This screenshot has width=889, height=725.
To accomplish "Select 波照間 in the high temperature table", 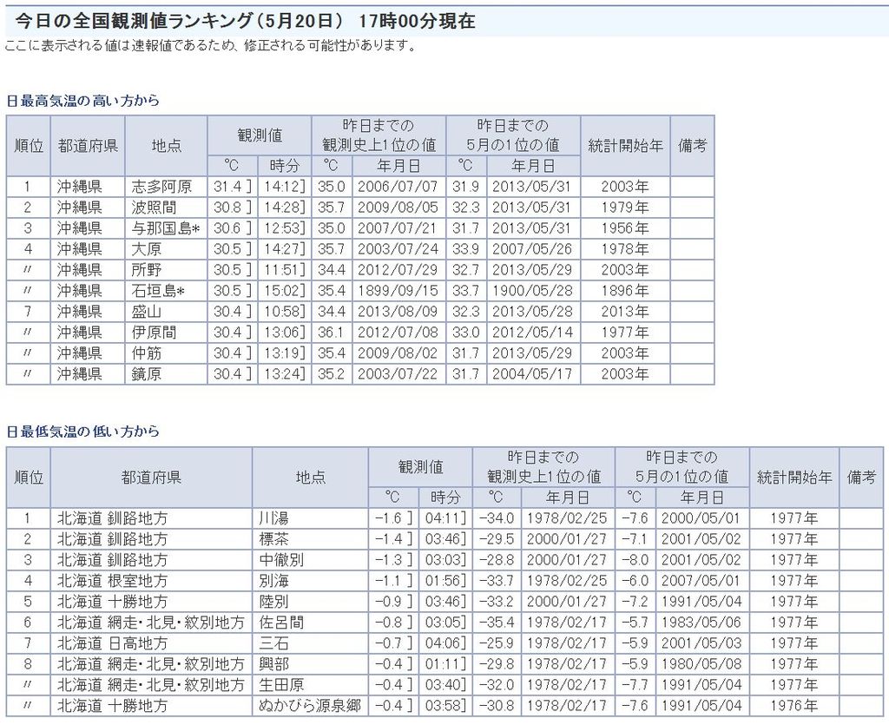I will click(153, 208).
